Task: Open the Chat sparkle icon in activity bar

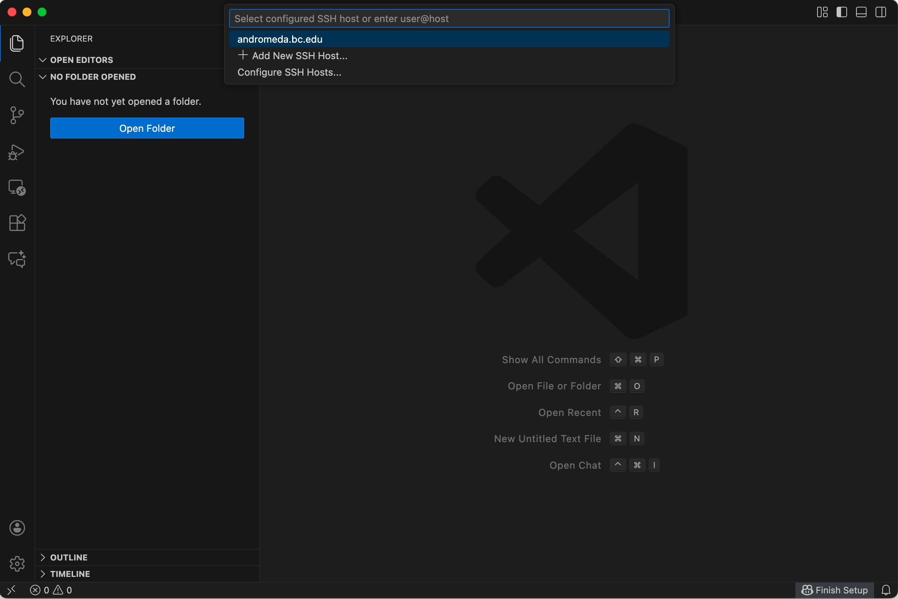Action: pos(17,259)
